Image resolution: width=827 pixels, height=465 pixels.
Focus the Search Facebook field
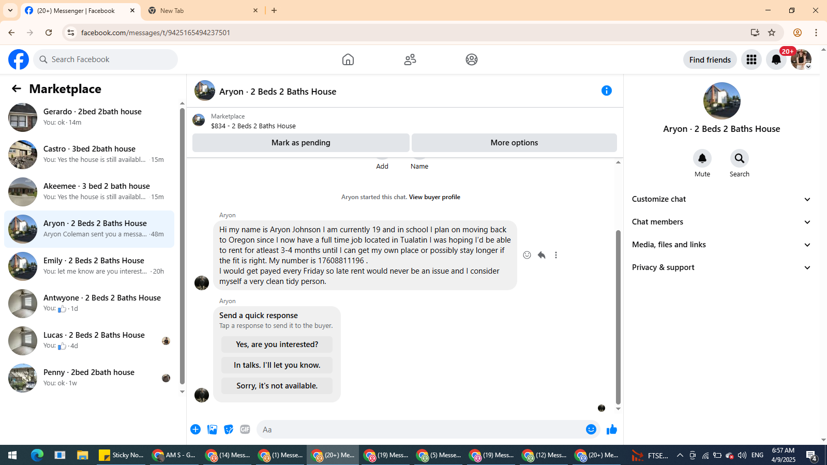click(106, 59)
